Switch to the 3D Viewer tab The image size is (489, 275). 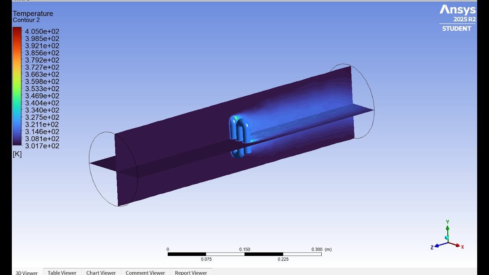(27, 272)
